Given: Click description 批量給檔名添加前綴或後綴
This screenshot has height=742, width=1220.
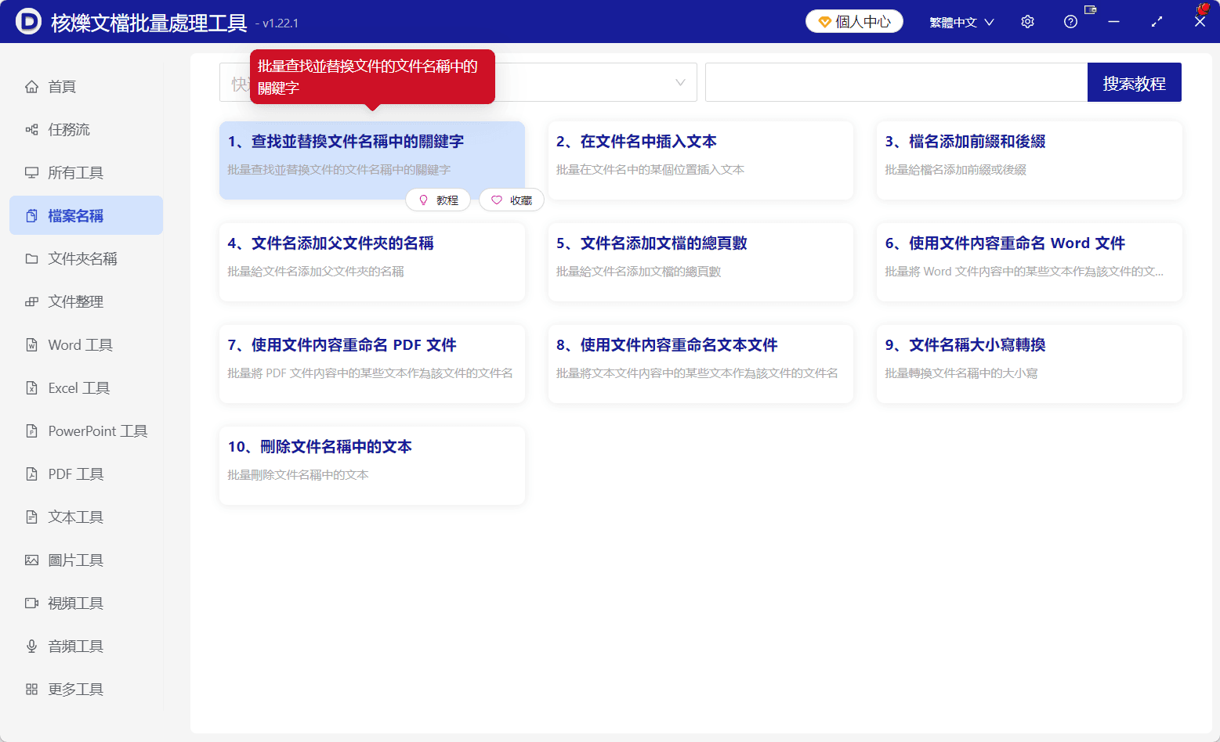Looking at the screenshot, I should 955,170.
